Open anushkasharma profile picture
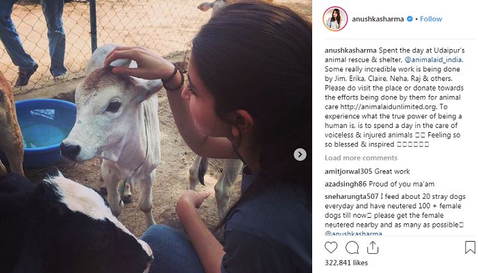Viewport: 478px width, 273px height. [x=335, y=19]
